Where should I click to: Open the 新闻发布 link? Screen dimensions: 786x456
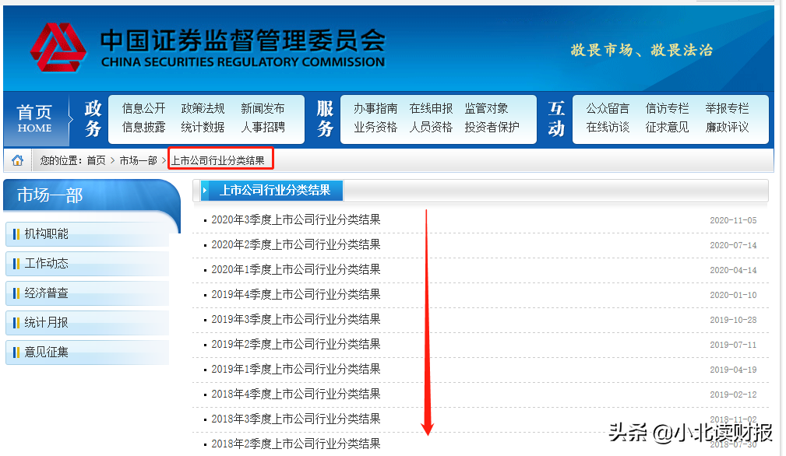click(263, 109)
